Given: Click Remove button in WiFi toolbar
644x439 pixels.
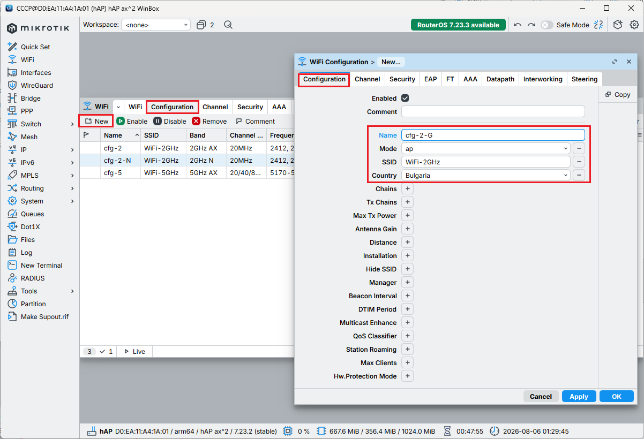Looking at the screenshot, I should pos(209,121).
